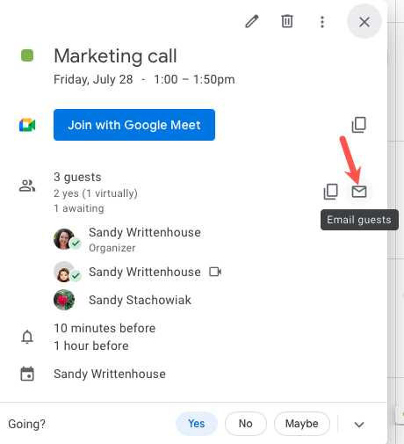The image size is (404, 444).
Task: Click the 'Sandy Stachowiak' guest name
Action: tap(140, 300)
